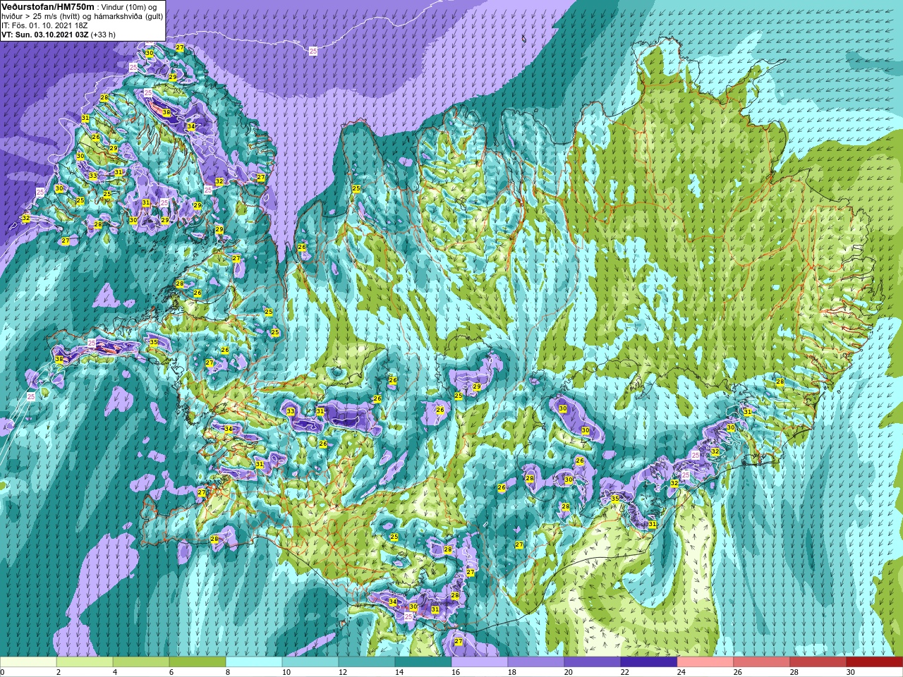
Task: Click the legend scale label '14'
Action: (399, 672)
